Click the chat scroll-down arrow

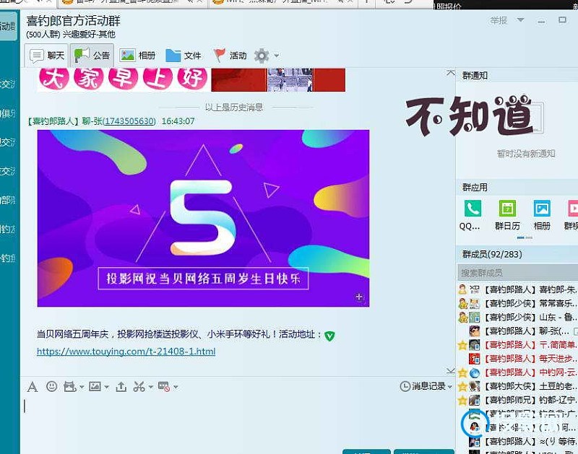450,371
